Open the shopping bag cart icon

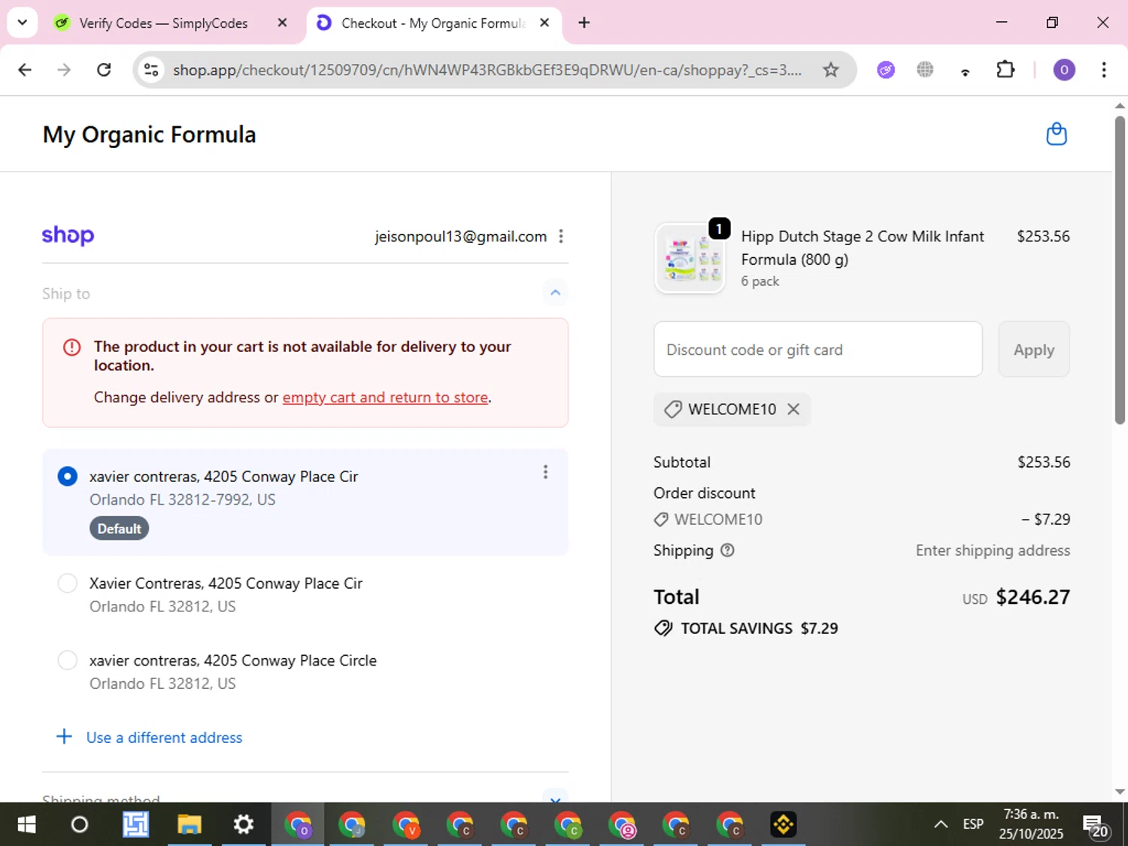click(1057, 134)
